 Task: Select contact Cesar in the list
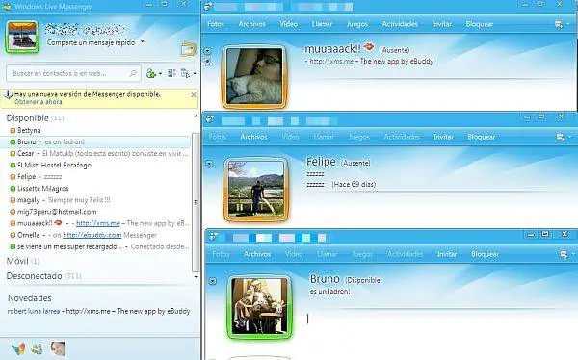click(95, 154)
